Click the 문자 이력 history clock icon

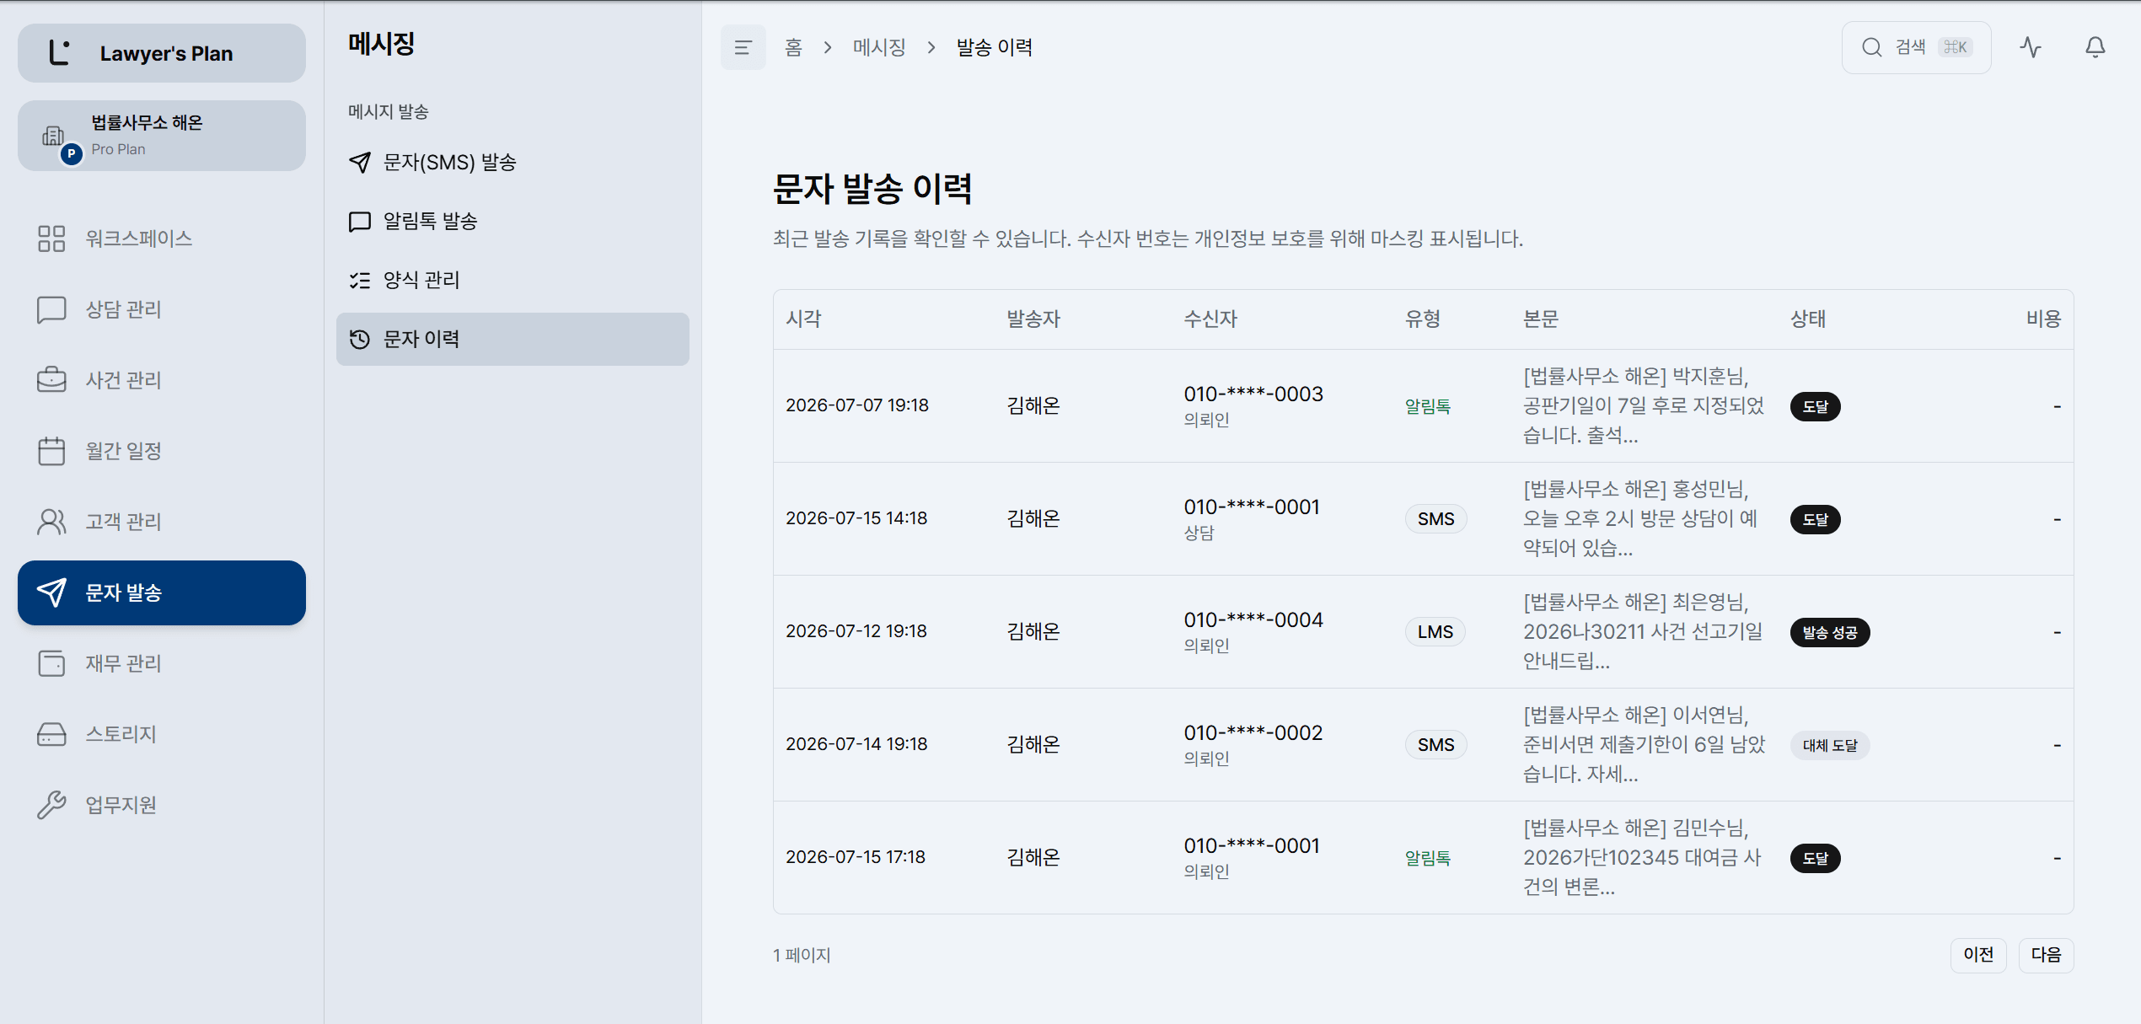tap(360, 340)
